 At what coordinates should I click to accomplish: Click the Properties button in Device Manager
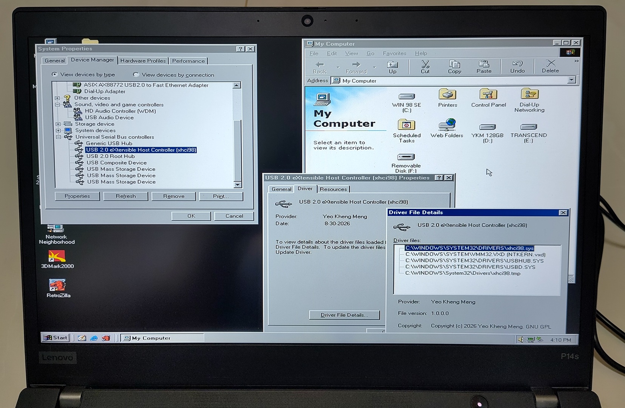tap(77, 196)
